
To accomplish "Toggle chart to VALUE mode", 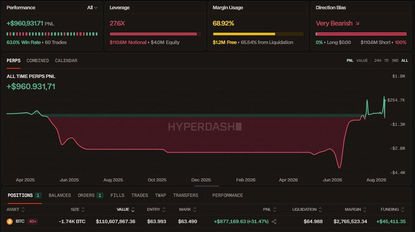I will click(362, 61).
